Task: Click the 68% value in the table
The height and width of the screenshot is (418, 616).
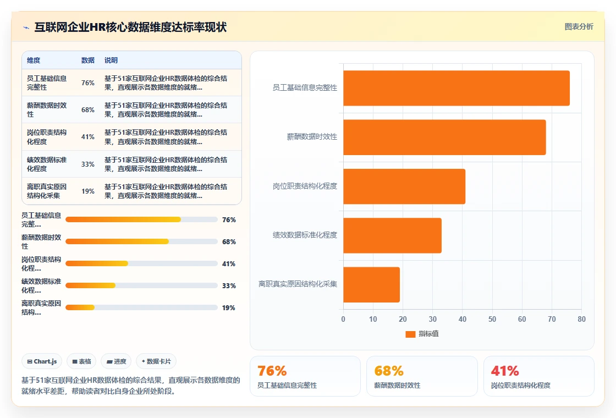Action: [87, 110]
